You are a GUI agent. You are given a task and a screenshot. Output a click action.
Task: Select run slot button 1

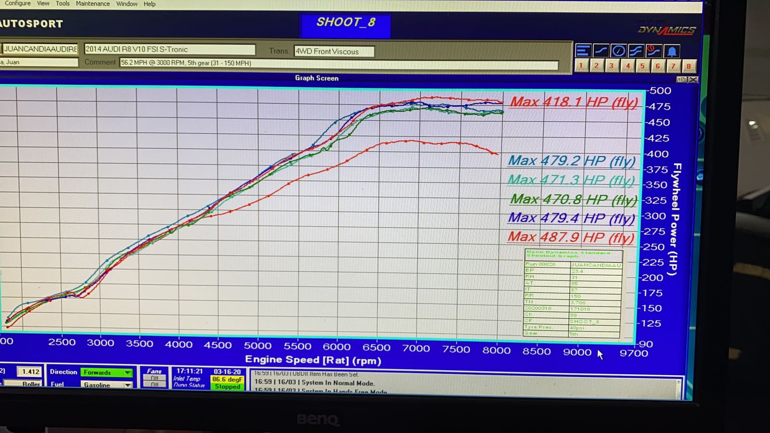point(581,65)
